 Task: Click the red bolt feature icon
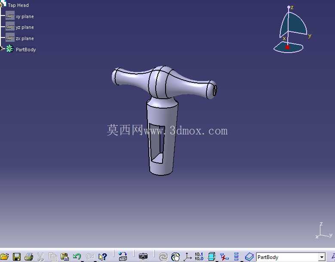coord(224,257)
